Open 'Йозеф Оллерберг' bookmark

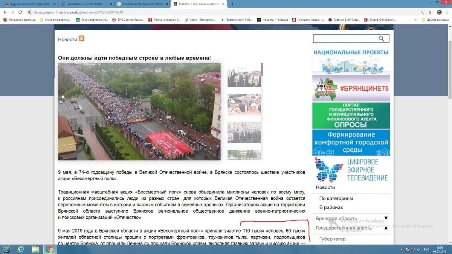tap(381, 20)
